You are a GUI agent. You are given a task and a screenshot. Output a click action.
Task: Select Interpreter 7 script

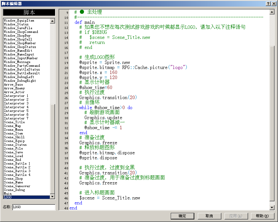click(27, 119)
